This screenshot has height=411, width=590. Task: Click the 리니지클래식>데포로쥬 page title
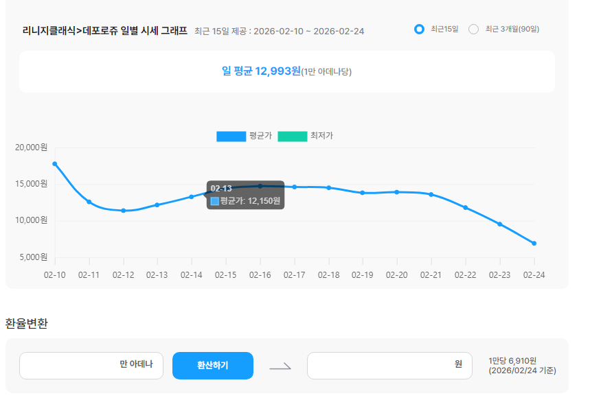tap(103, 31)
